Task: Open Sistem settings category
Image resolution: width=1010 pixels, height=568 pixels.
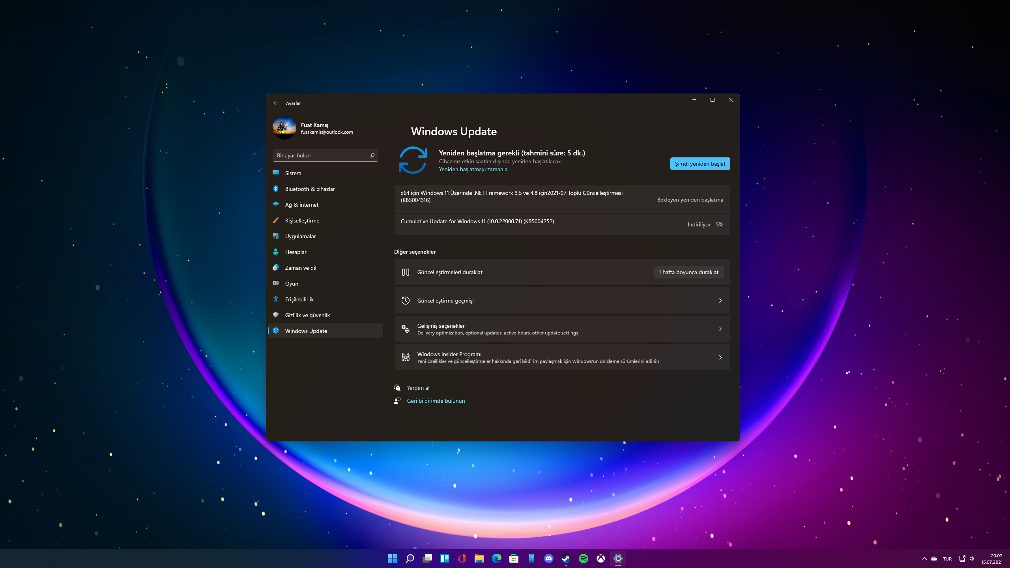Action: (325, 173)
